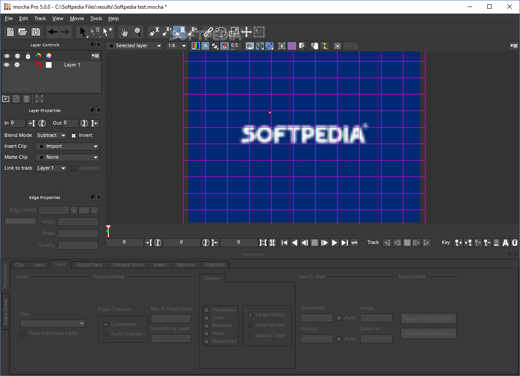The height and width of the screenshot is (376, 520).
Task: Select the Zoom magnifier tool
Action: pyautogui.click(x=137, y=32)
